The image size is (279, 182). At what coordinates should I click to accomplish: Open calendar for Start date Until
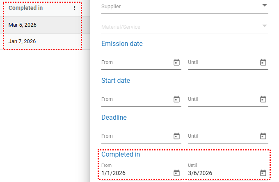coord(263,99)
